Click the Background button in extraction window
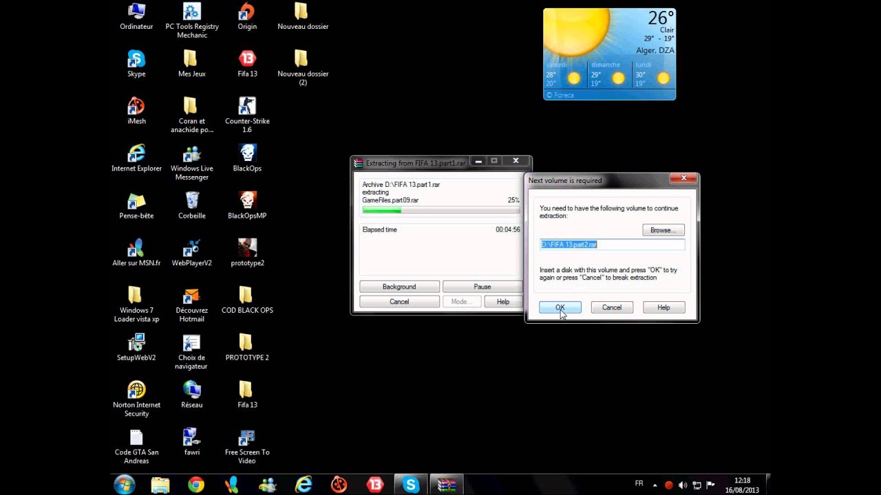The image size is (881, 495). [399, 287]
